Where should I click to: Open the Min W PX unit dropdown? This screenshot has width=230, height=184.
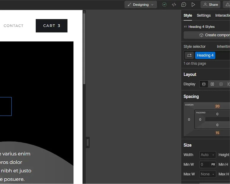pyautogui.click(x=213, y=164)
